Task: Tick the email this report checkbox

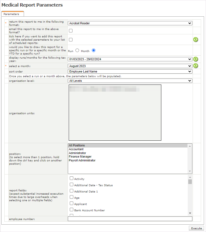Action: [x=71, y=31]
